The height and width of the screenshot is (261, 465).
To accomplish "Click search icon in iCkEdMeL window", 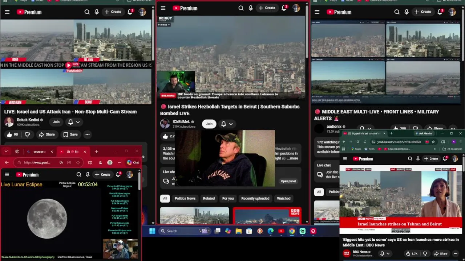I will pyautogui.click(x=241, y=8).
